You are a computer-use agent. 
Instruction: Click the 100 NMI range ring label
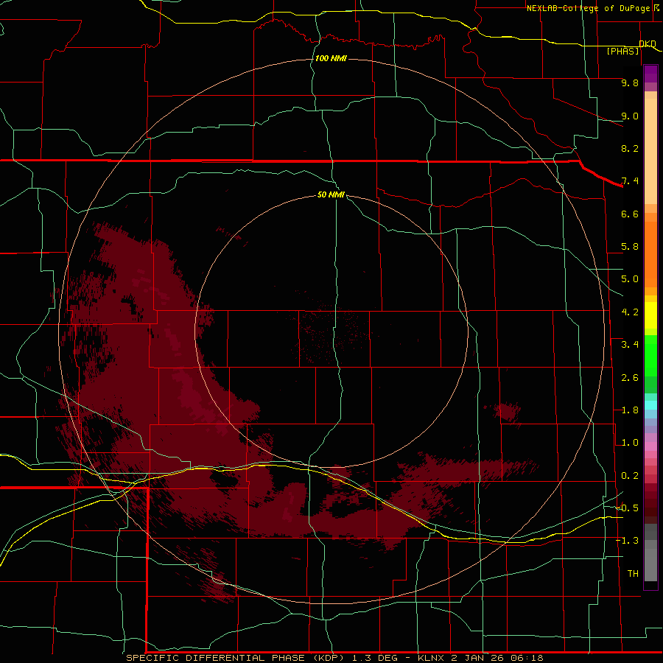tap(331, 58)
